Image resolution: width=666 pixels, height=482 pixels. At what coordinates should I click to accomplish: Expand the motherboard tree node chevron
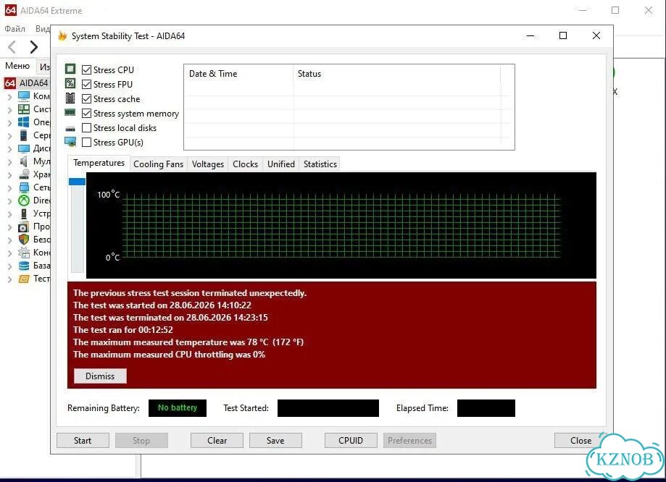point(9,110)
